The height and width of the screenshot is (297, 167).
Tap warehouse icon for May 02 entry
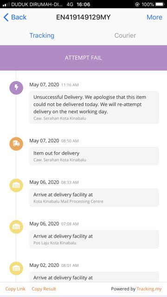(x=16, y=268)
